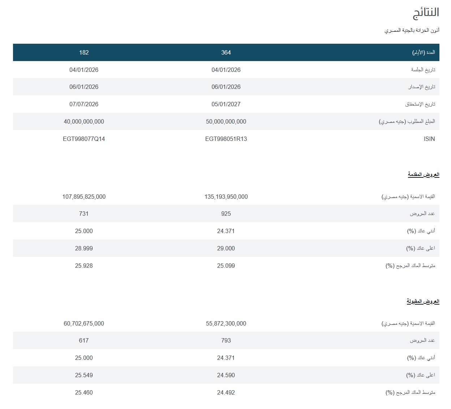Click required amount 50,000,000,000

click(226, 122)
